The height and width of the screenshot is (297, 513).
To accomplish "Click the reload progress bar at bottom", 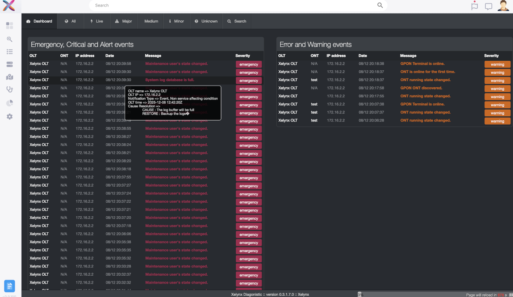I will click(x=408, y=294).
